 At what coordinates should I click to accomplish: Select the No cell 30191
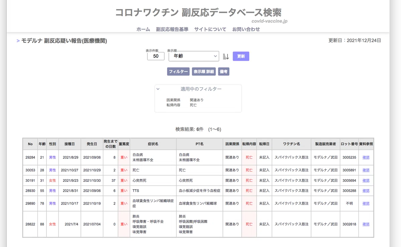click(x=30, y=180)
